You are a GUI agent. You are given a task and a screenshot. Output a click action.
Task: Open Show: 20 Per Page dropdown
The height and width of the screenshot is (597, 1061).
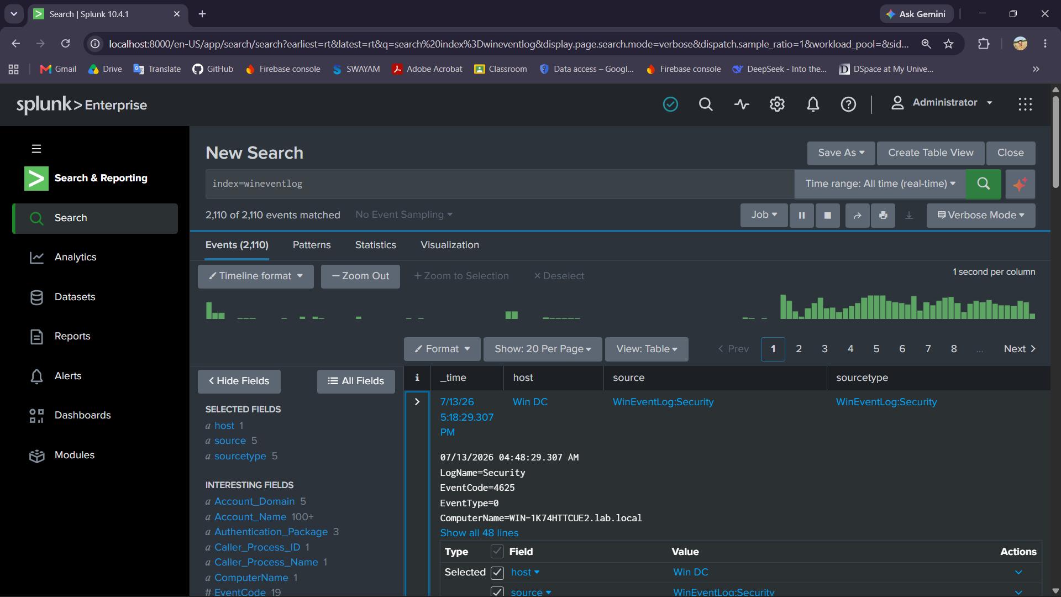[x=543, y=349]
